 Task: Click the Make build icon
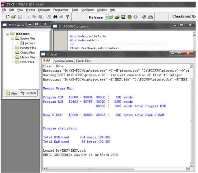(x=144, y=17)
